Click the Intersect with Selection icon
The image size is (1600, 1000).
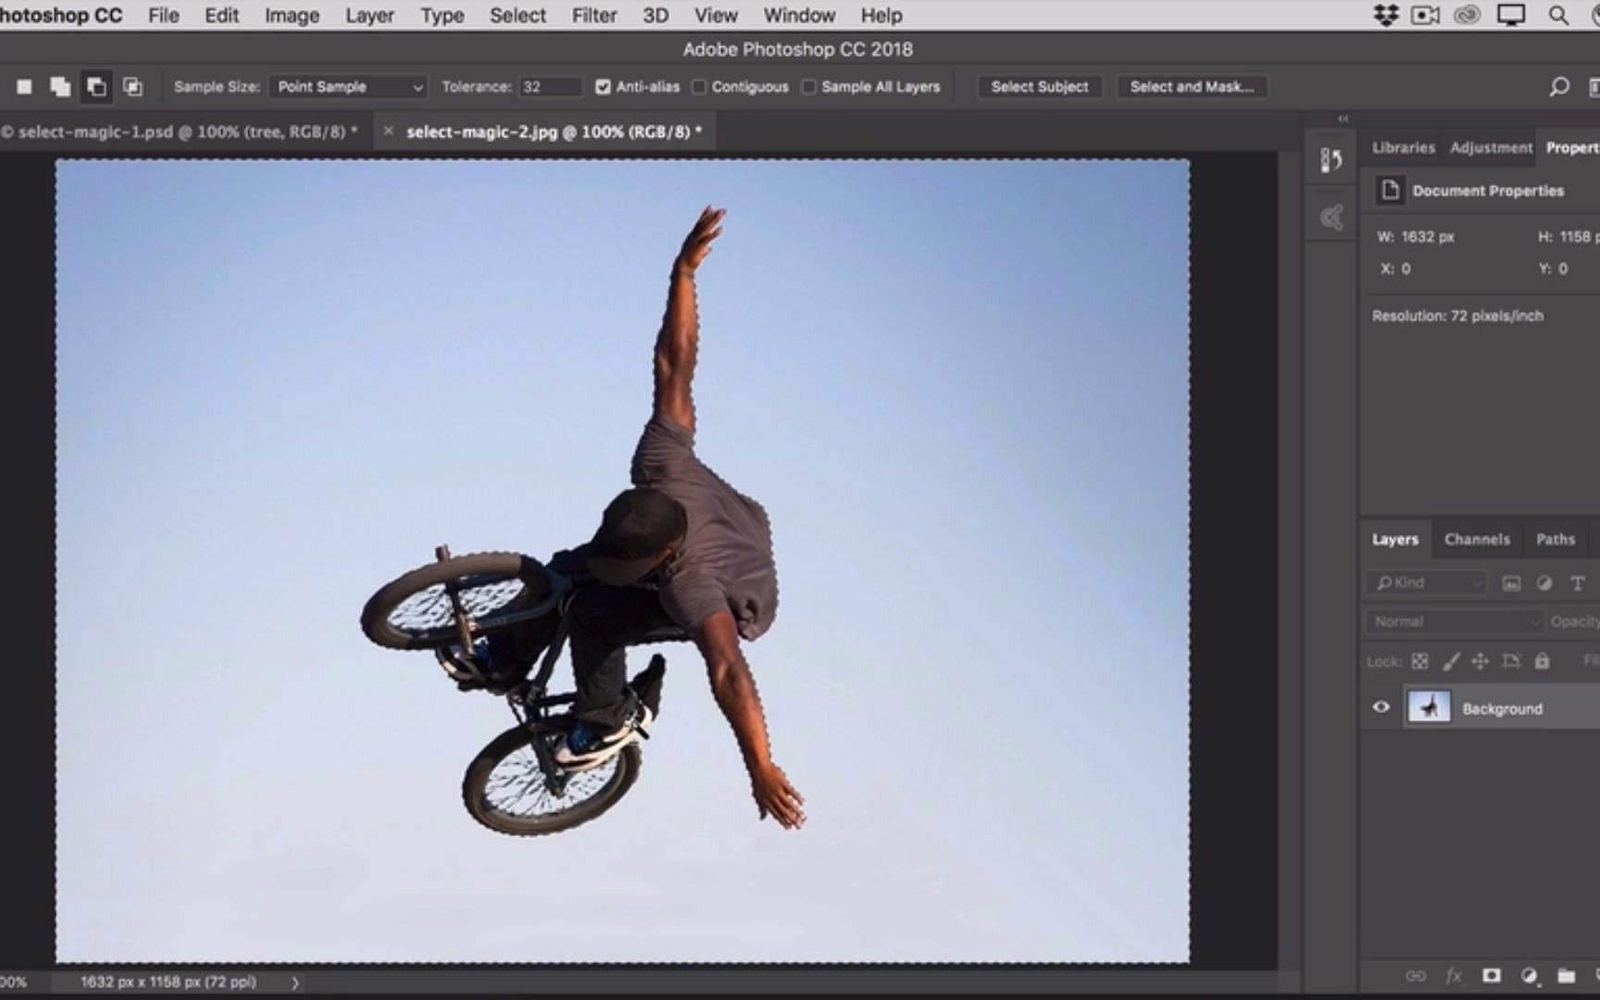(132, 86)
